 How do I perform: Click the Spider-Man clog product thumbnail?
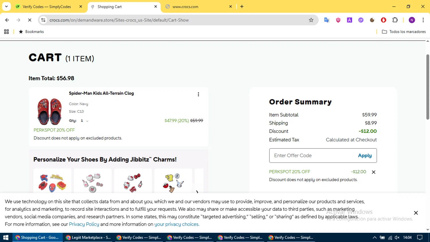[x=49, y=111]
